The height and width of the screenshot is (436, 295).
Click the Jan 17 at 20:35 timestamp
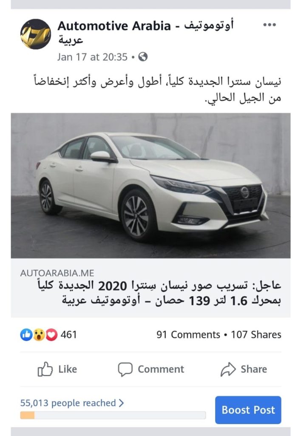(92, 57)
